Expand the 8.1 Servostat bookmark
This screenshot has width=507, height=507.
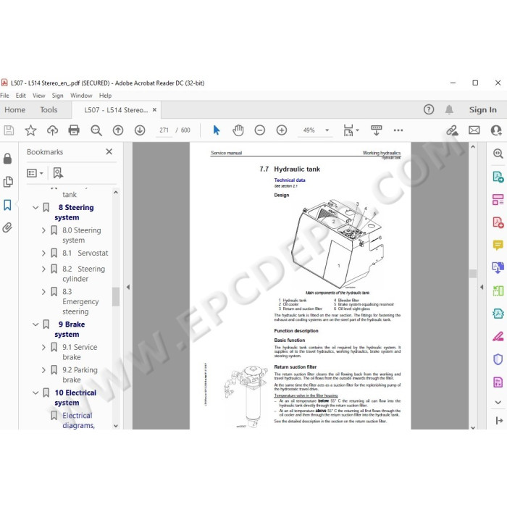tap(43, 253)
